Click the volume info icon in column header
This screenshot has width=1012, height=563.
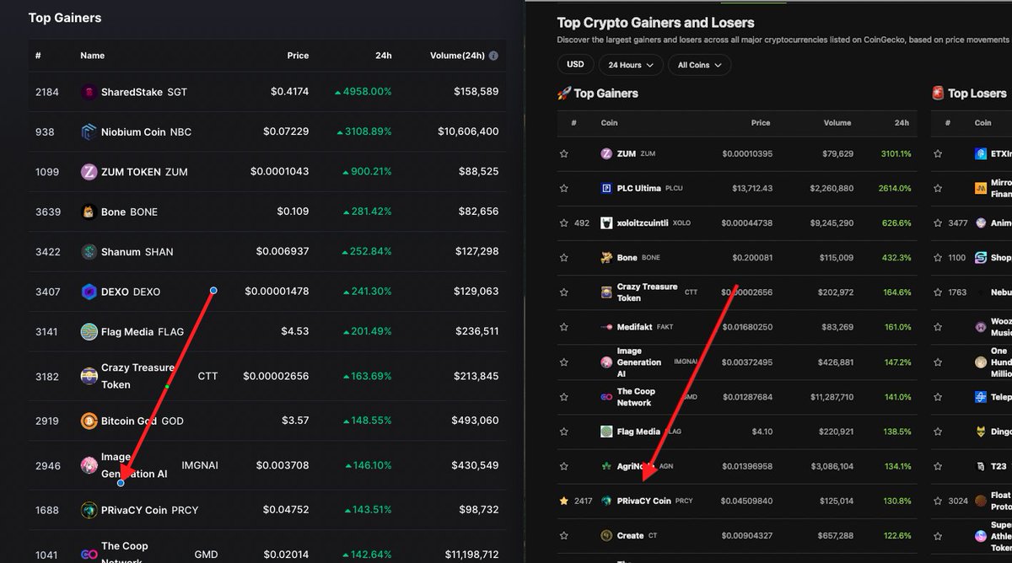pyautogui.click(x=493, y=56)
